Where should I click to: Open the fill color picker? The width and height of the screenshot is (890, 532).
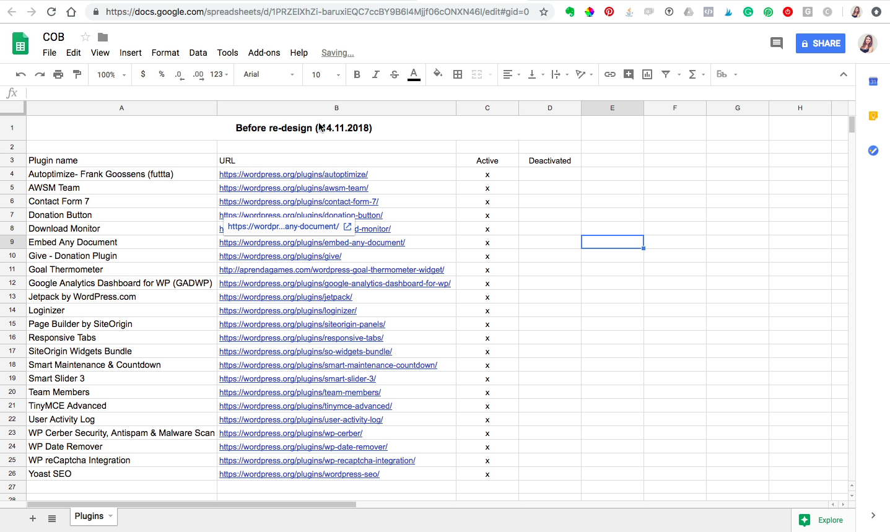pos(438,74)
